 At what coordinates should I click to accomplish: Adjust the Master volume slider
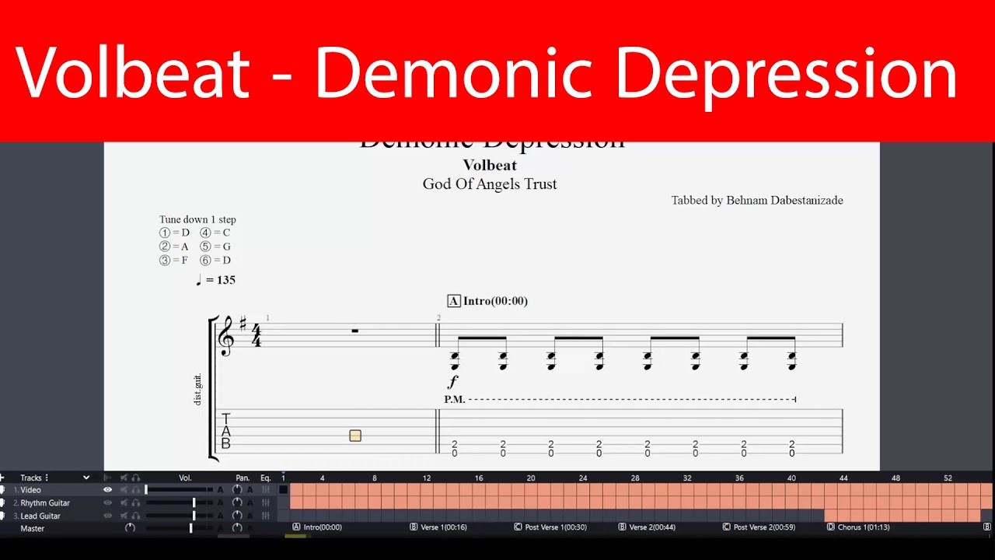point(179,528)
